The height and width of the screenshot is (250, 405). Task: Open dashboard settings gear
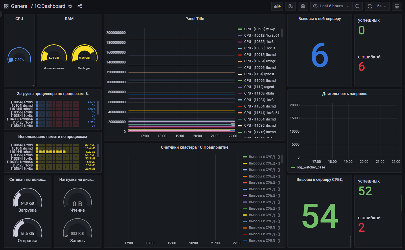pyautogui.click(x=303, y=6)
